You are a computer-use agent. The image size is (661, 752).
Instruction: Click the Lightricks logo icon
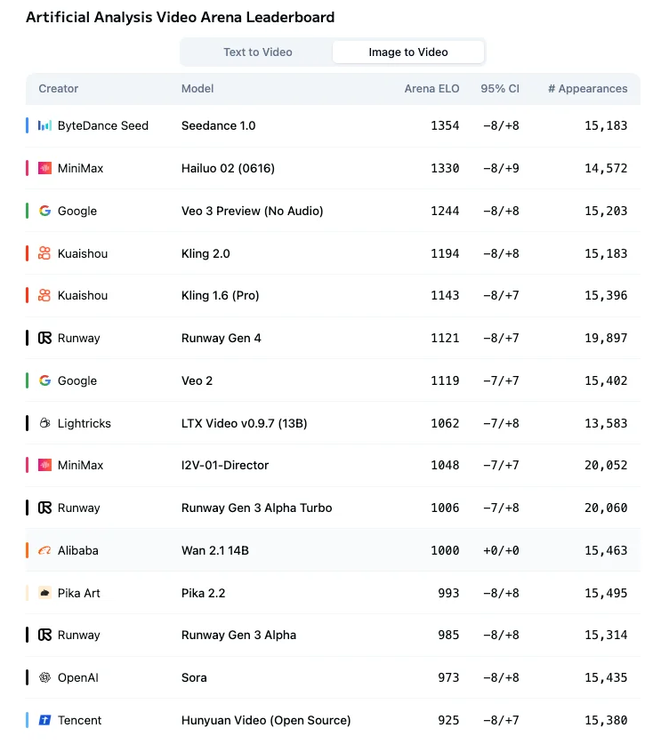(44, 423)
